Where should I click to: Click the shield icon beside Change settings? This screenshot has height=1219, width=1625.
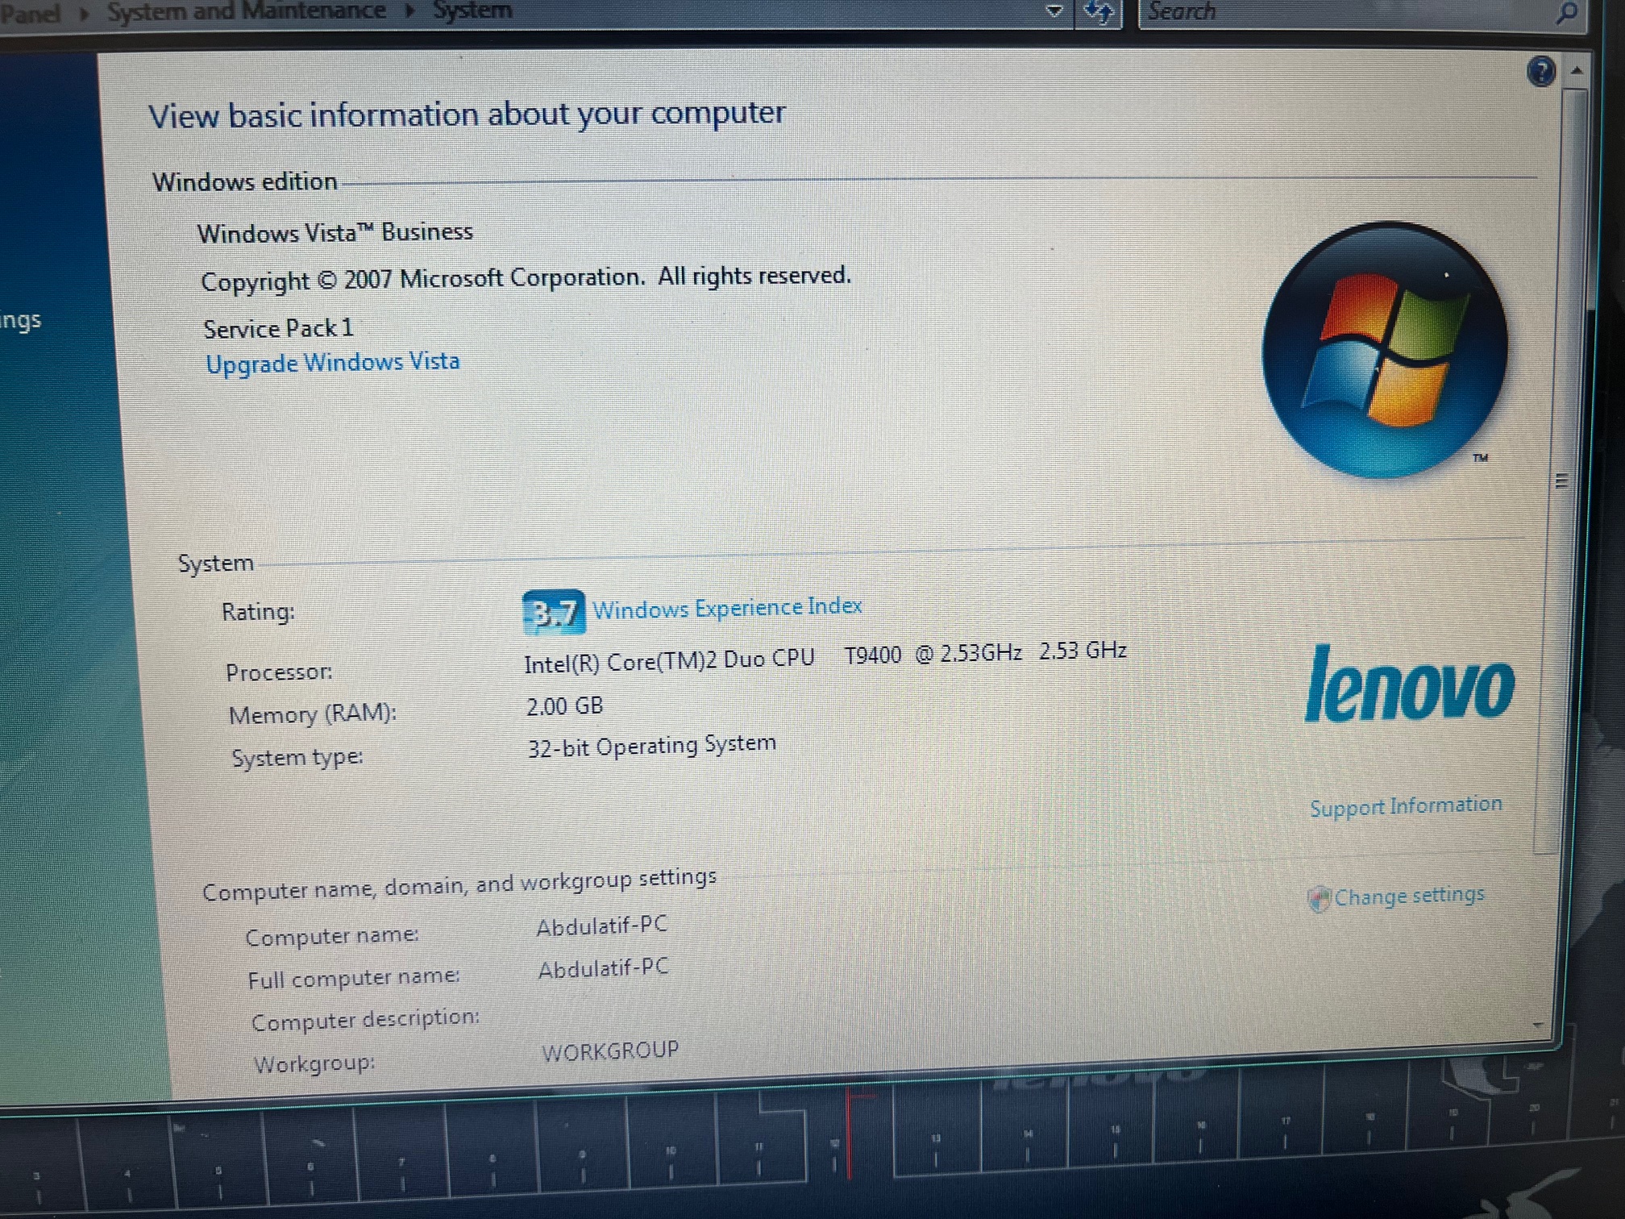coord(1319,899)
